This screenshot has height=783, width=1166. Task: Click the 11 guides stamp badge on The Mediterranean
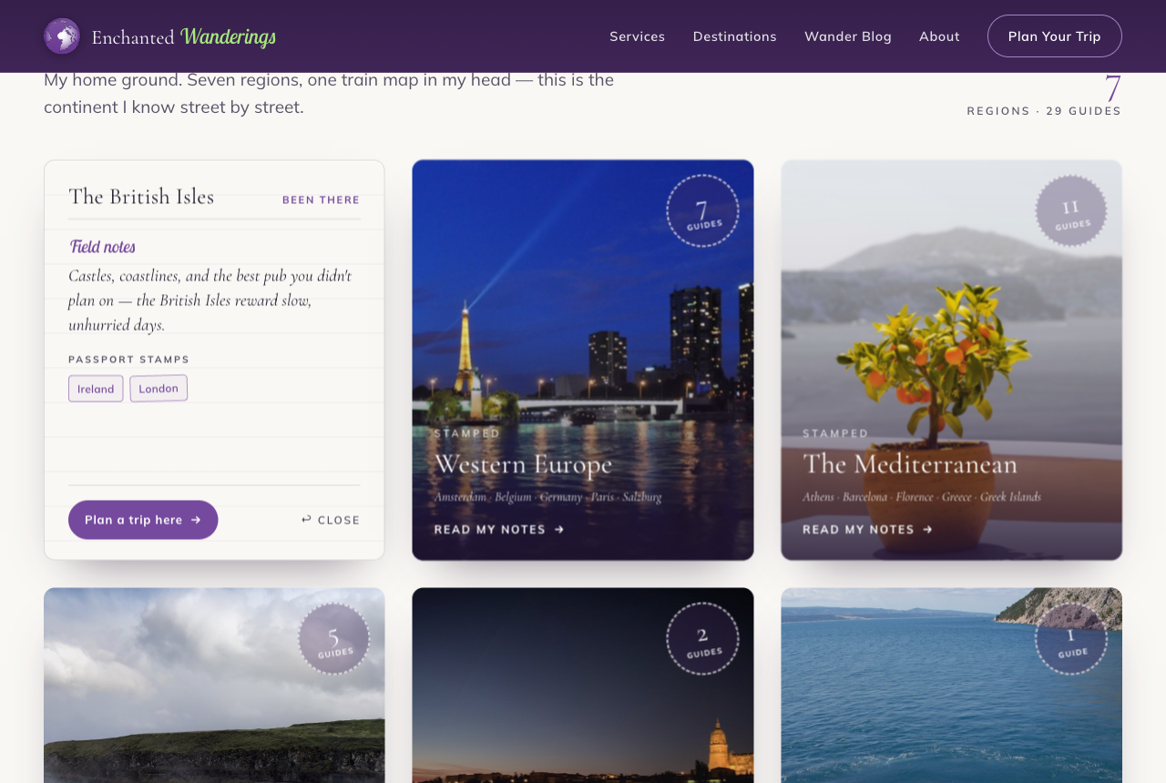point(1071,211)
